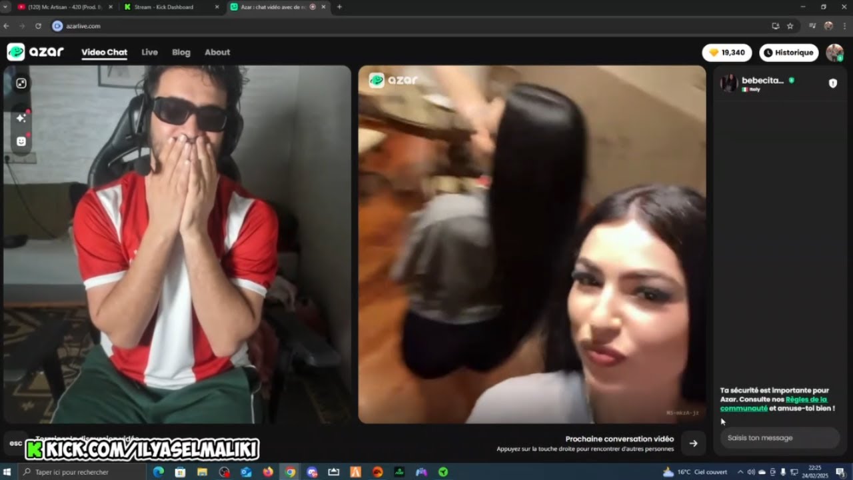Screen dimensions: 853x480
Task: Click the next conversation arrow button
Action: (x=694, y=443)
